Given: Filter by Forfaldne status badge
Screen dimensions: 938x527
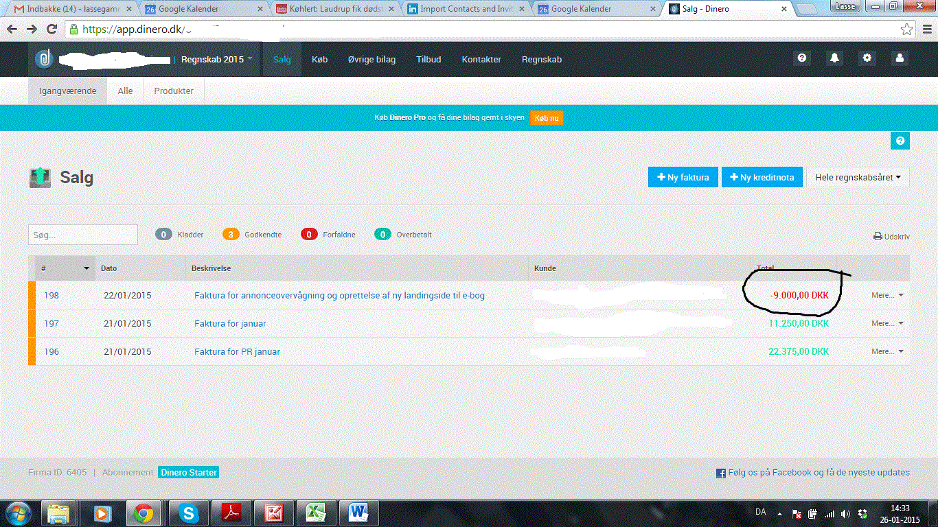Looking at the screenshot, I should coord(309,235).
